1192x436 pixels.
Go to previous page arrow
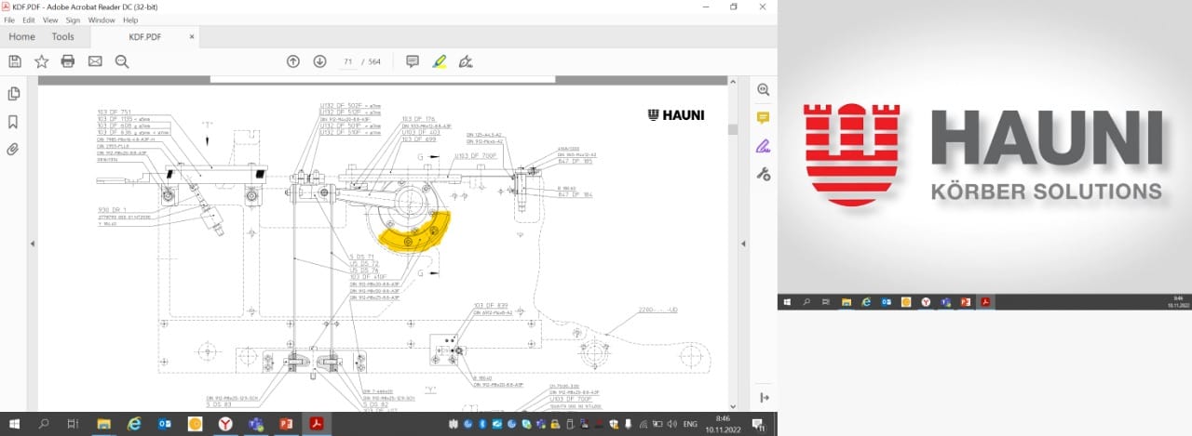pyautogui.click(x=293, y=61)
